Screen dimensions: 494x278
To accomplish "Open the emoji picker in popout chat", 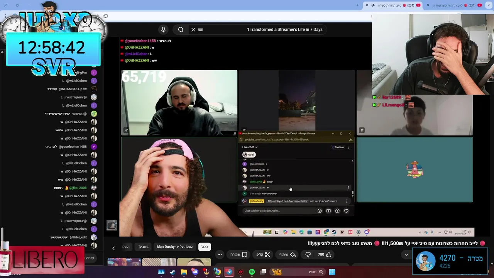I will [x=320, y=211].
